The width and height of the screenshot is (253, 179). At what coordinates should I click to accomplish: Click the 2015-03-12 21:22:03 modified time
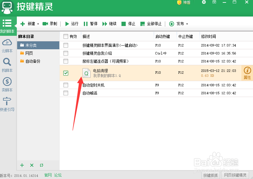(x=218, y=71)
